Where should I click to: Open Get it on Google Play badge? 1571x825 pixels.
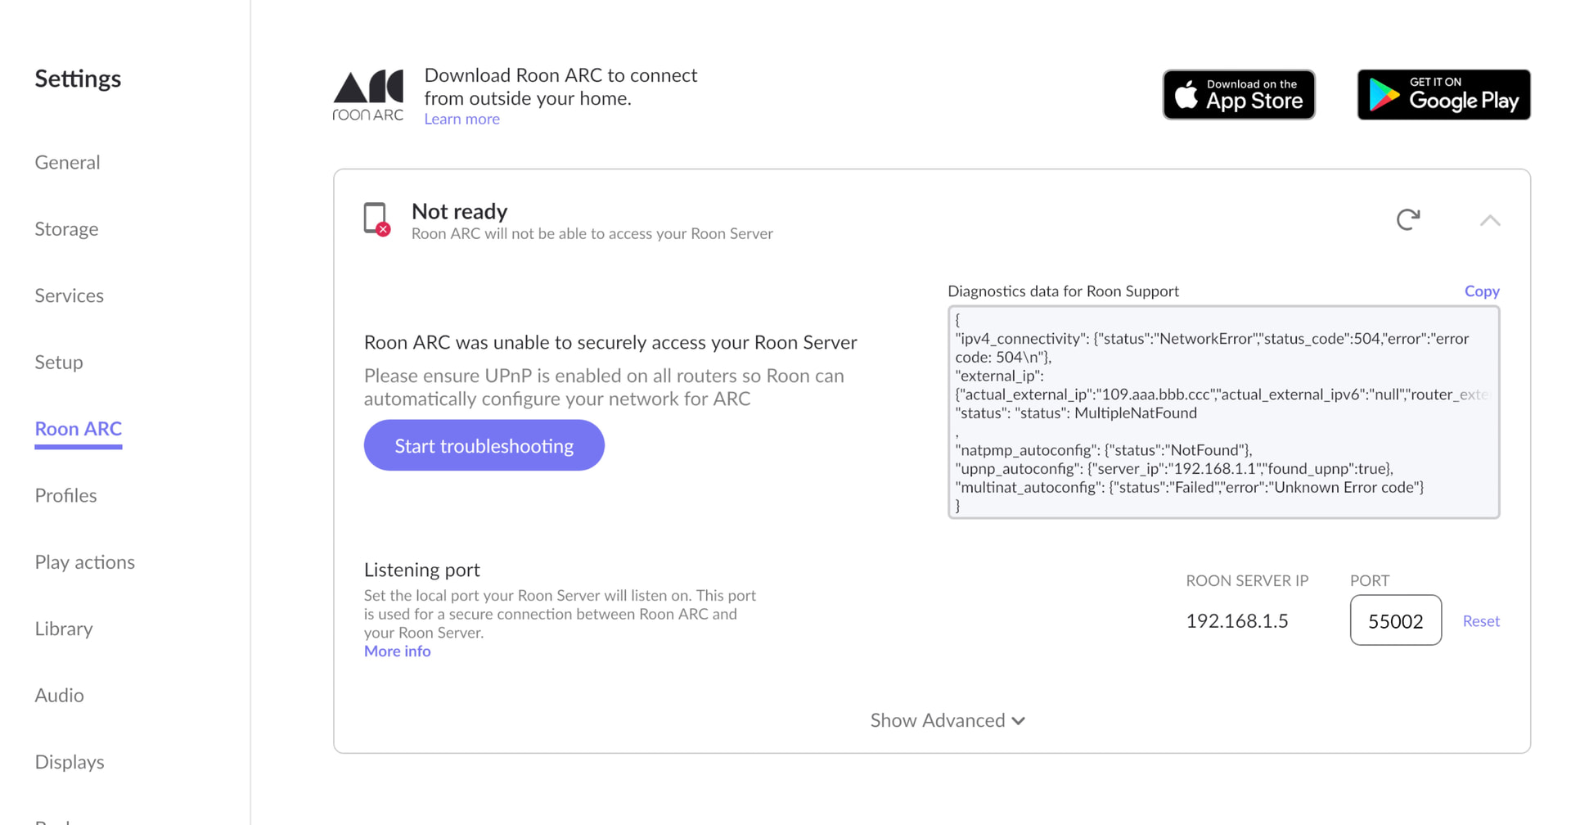coord(1443,95)
